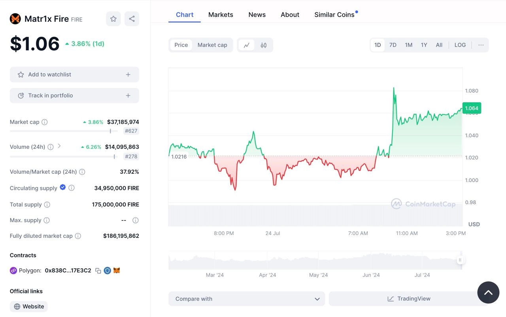Set chart range to All

pyautogui.click(x=439, y=45)
